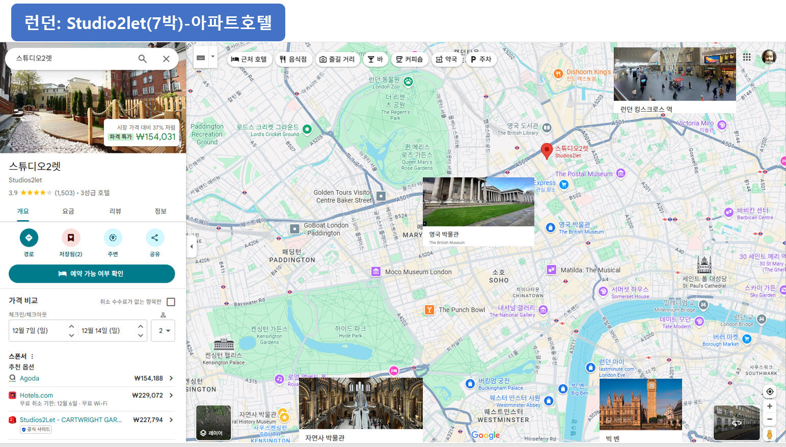Click the search magnifier icon

tap(143, 59)
